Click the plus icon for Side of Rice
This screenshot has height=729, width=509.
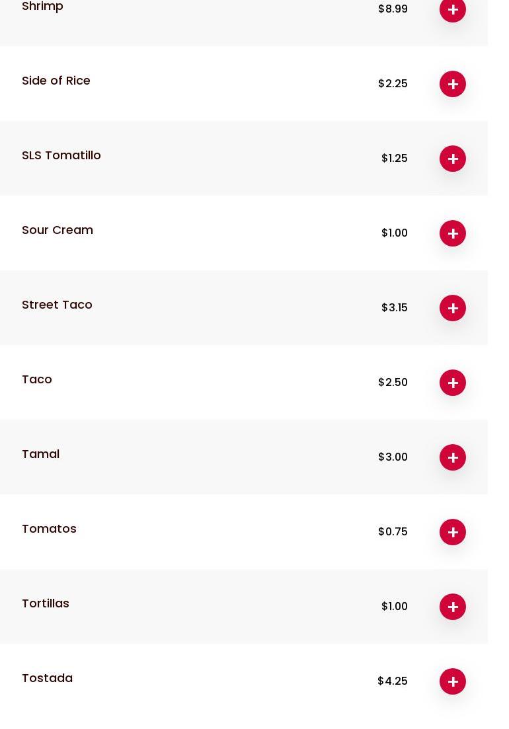pyautogui.click(x=453, y=84)
